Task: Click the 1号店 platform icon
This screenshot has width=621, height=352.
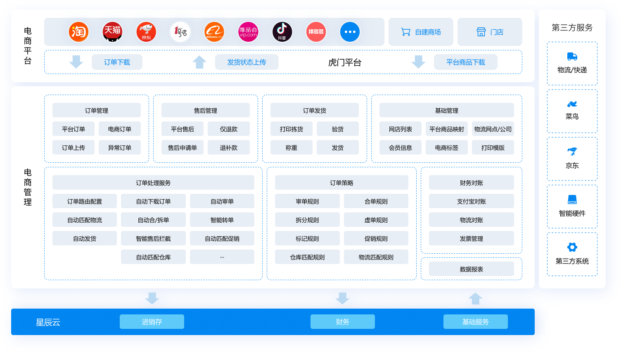Action: (180, 32)
